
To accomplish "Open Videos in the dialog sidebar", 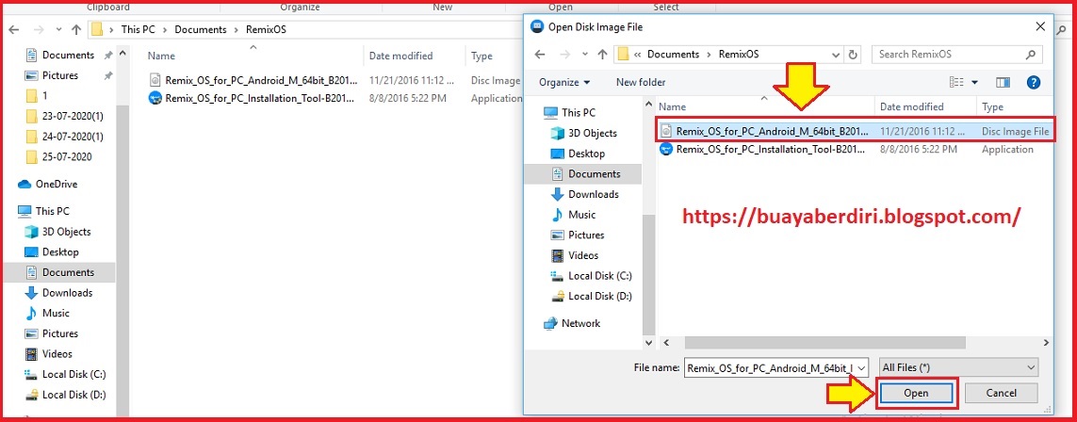I will click(576, 255).
